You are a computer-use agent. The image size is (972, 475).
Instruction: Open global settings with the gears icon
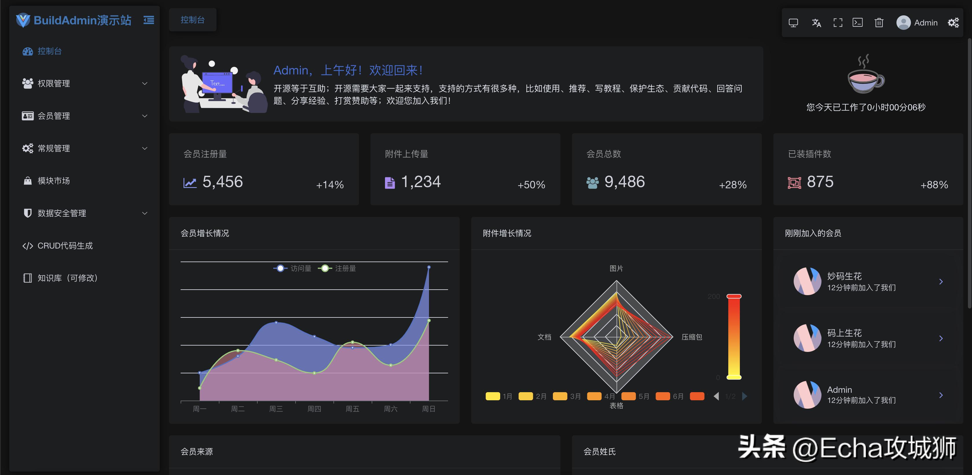point(953,23)
